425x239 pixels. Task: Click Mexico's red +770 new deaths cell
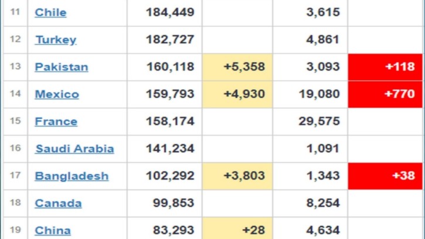click(x=385, y=94)
